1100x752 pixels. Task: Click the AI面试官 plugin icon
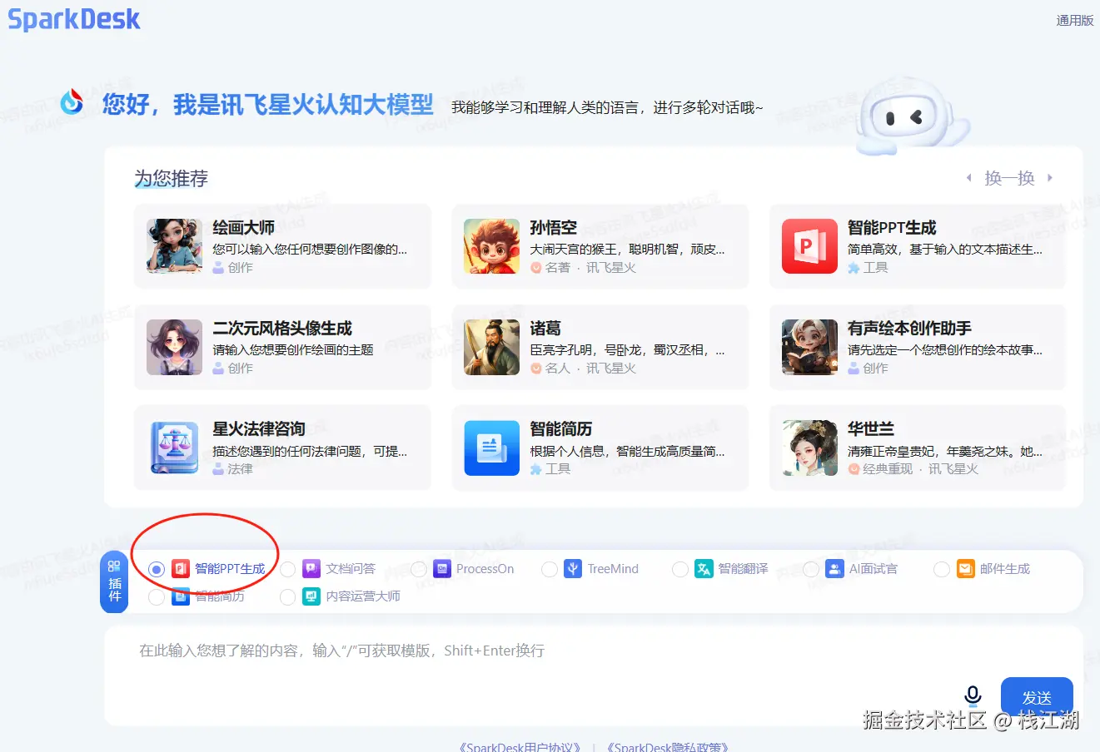point(834,569)
